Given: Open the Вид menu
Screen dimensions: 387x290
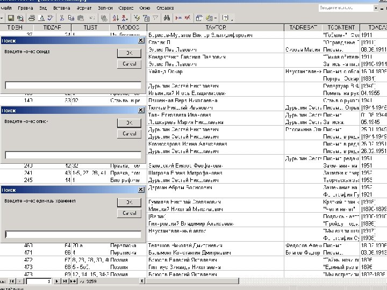Looking at the screenshot, I should pyautogui.click(x=43, y=8).
